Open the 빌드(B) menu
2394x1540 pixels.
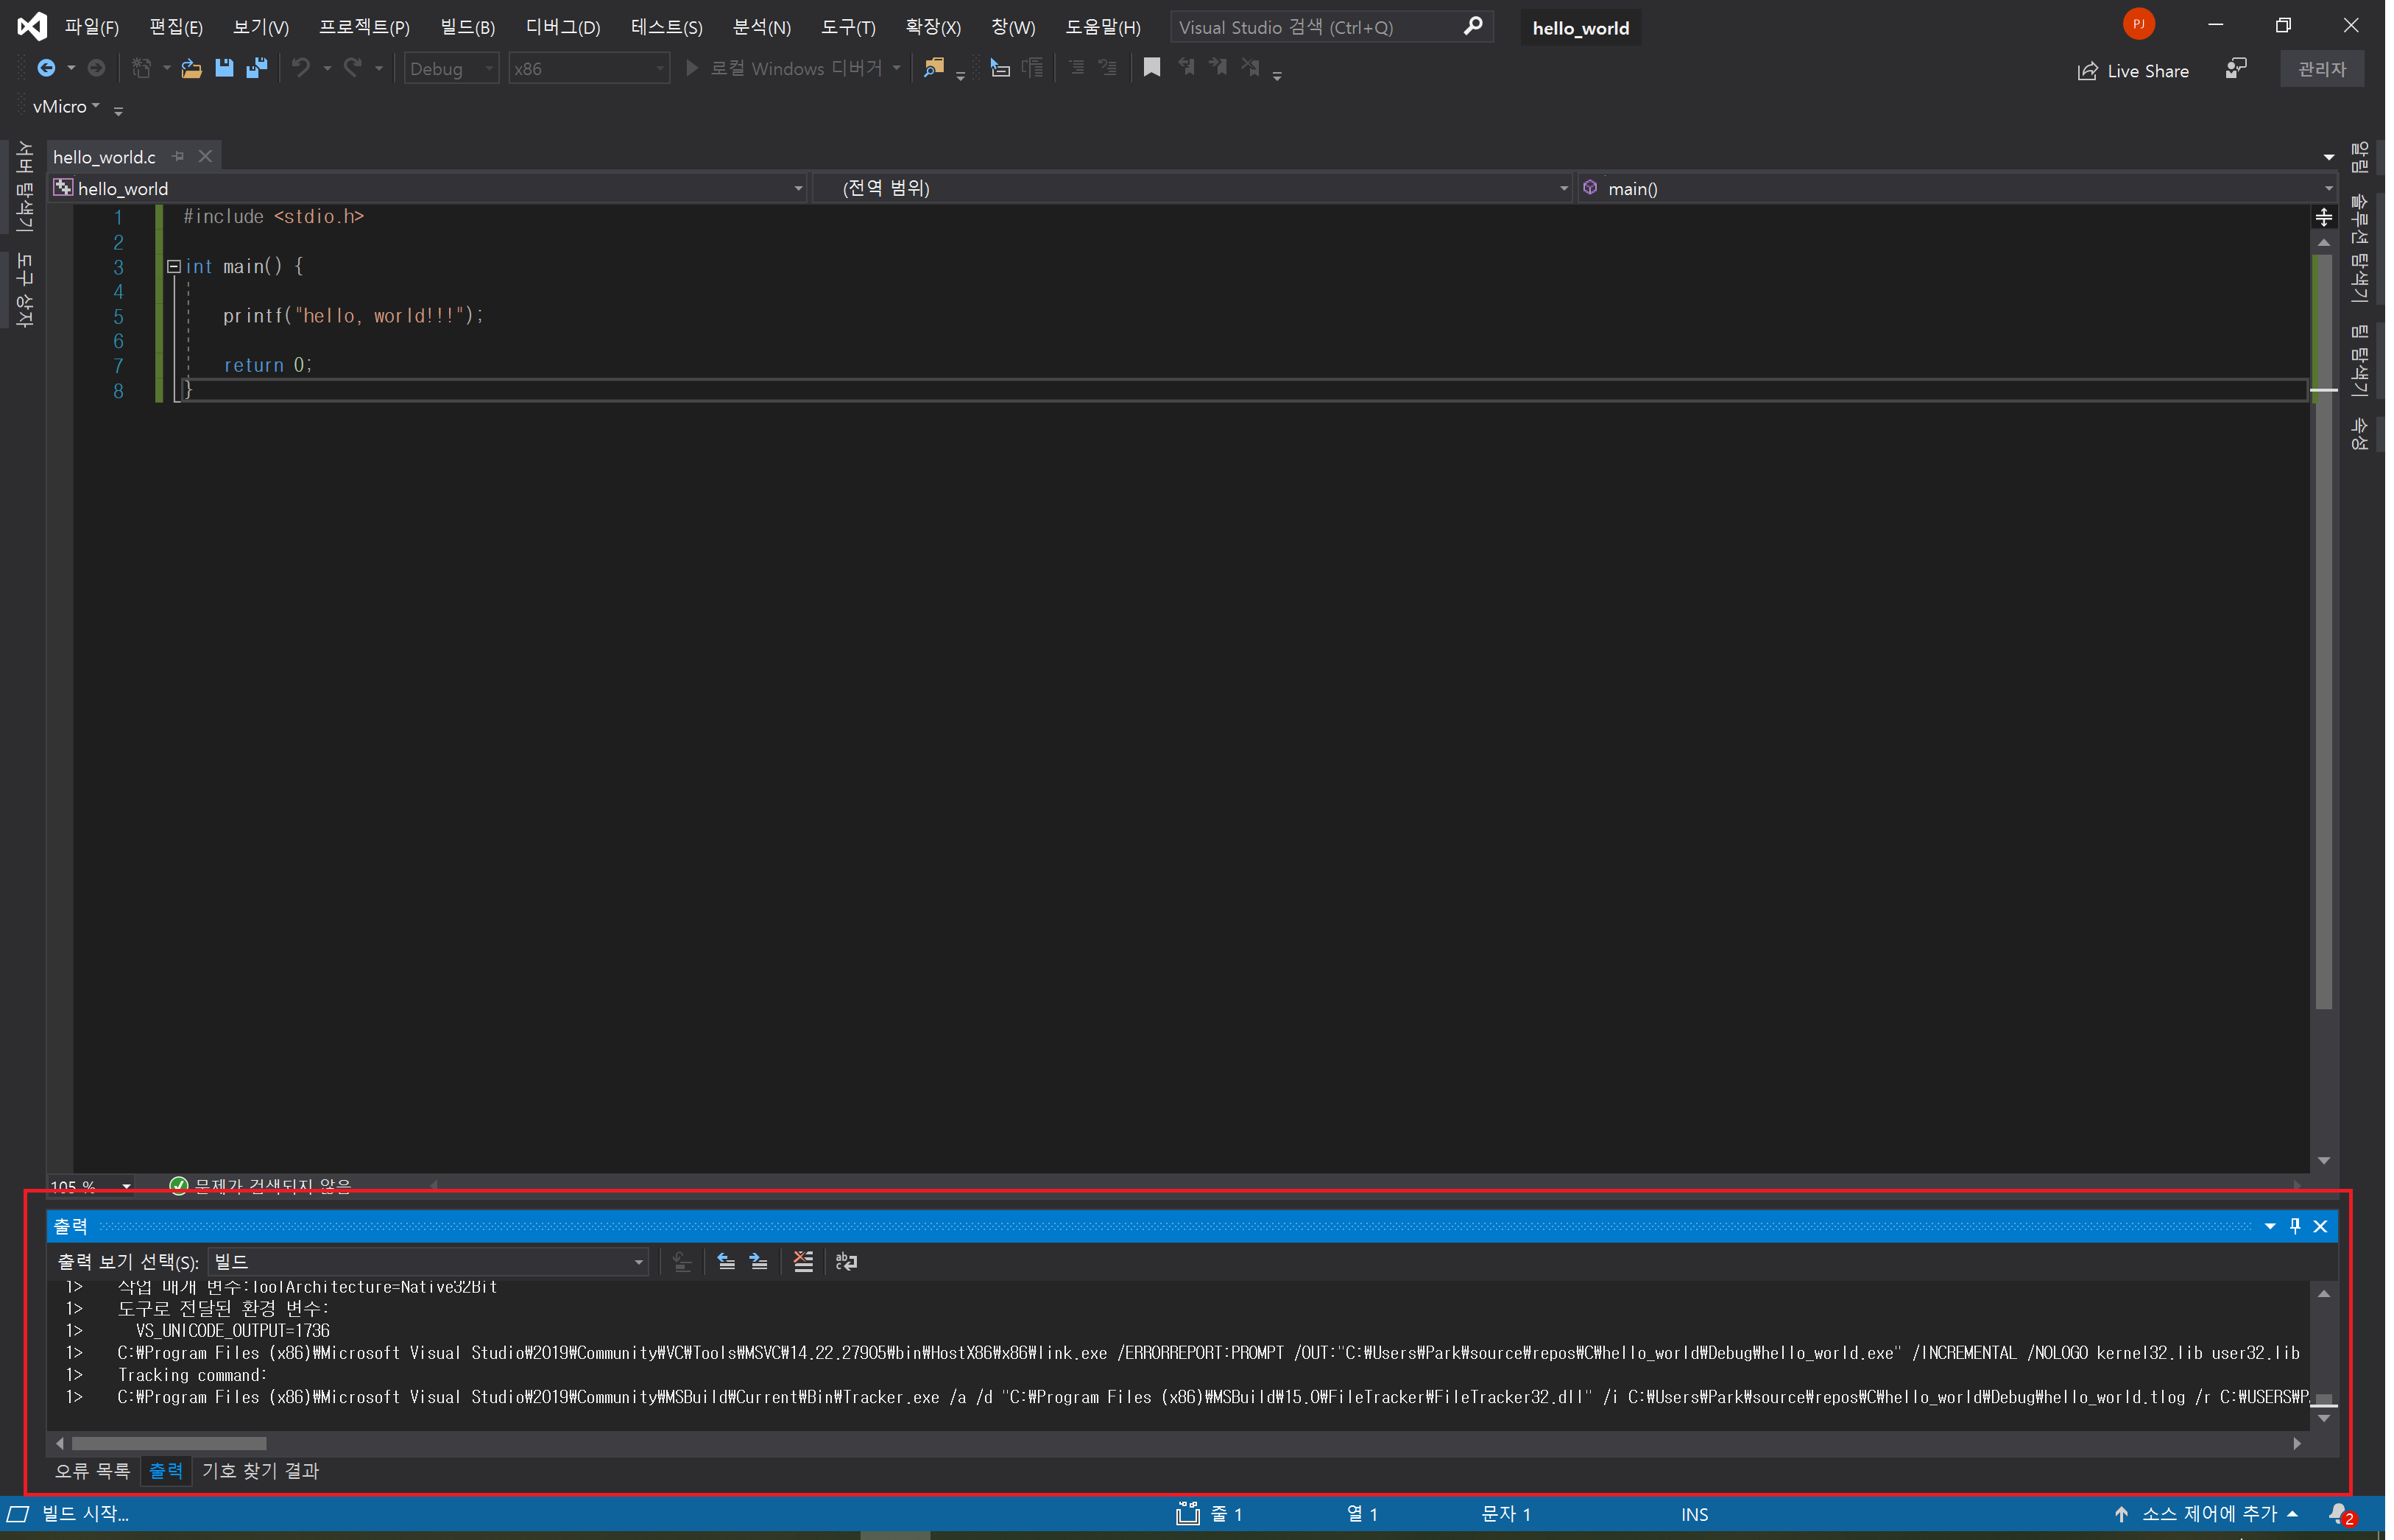(467, 27)
